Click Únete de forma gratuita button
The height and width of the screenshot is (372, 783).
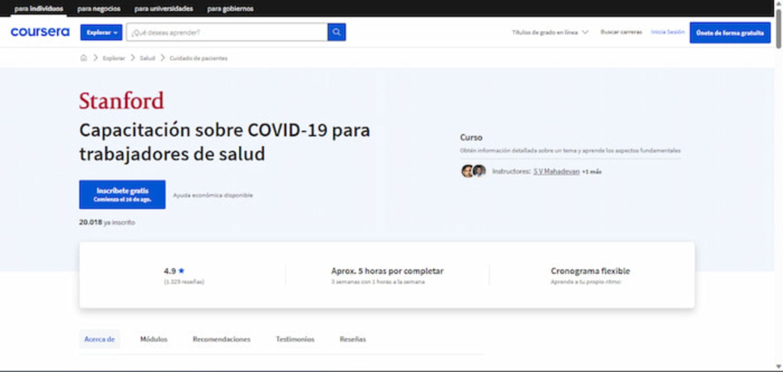730,33
